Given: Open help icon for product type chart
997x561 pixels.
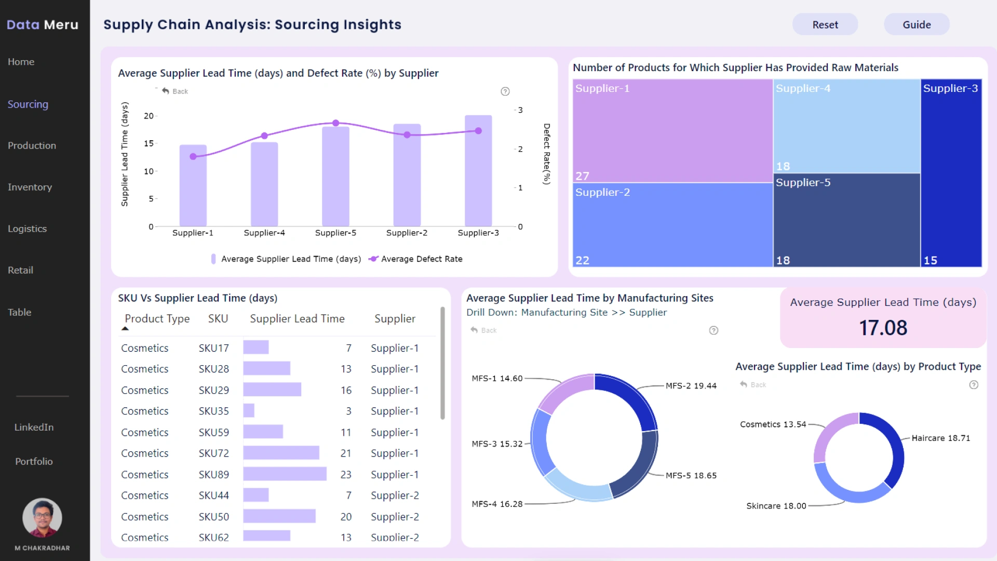Looking at the screenshot, I should 974,385.
